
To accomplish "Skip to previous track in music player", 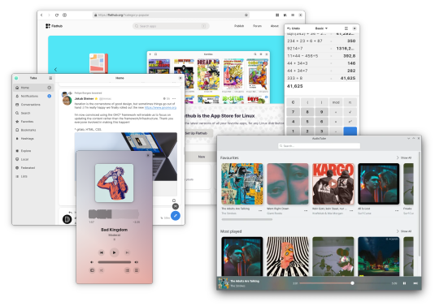I will tap(102, 252).
